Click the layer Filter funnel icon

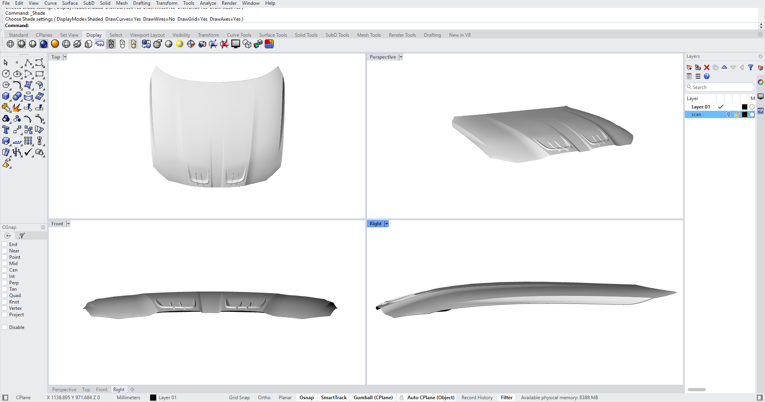[751, 67]
